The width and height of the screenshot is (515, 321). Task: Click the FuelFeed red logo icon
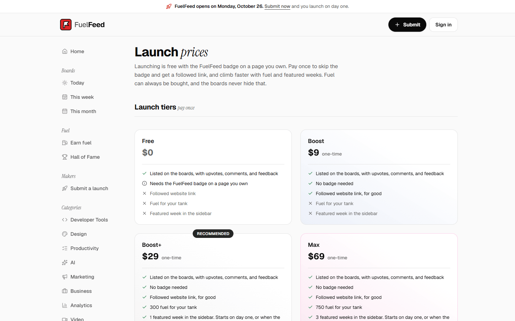tap(66, 25)
